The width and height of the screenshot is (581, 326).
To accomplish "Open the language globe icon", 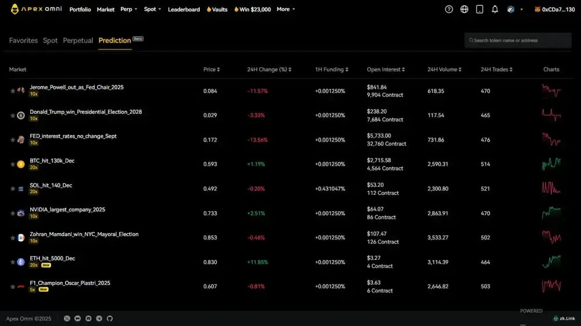I will click(x=464, y=9).
